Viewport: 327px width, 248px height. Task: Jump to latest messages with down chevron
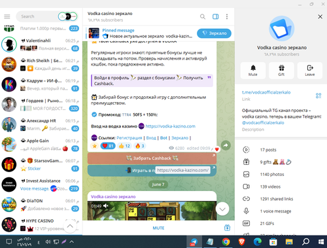(222, 209)
